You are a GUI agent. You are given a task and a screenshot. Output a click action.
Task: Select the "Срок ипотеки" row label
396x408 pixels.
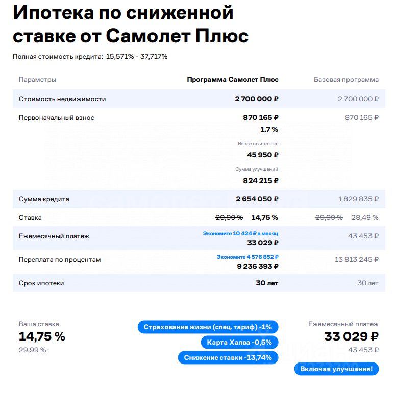41,283
